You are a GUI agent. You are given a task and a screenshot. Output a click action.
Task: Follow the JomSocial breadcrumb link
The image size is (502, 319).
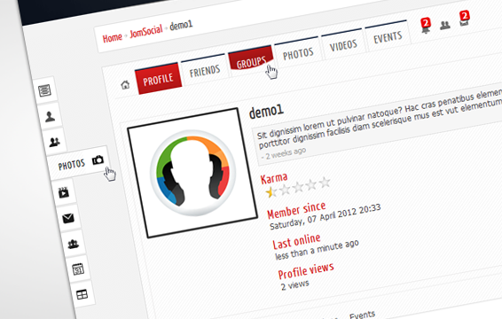(x=146, y=31)
